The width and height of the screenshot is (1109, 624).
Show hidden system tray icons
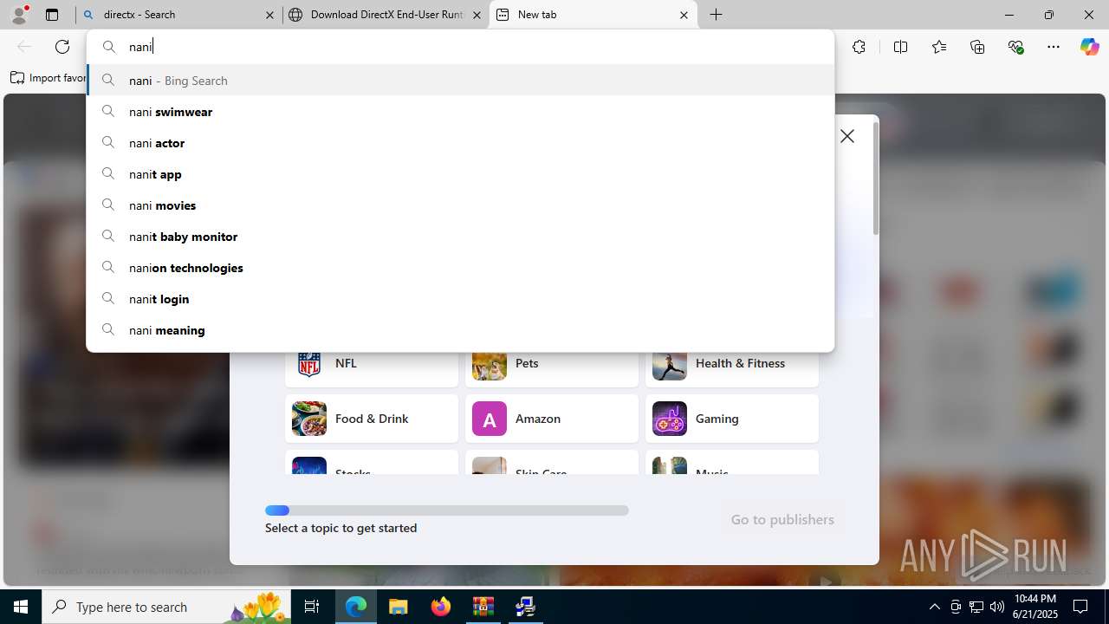tap(934, 607)
